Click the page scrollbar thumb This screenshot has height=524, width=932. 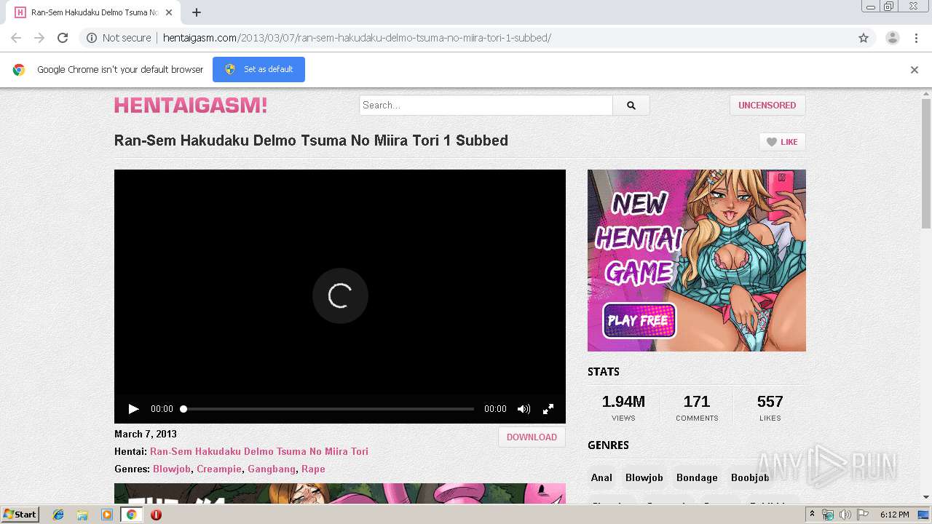click(925, 164)
